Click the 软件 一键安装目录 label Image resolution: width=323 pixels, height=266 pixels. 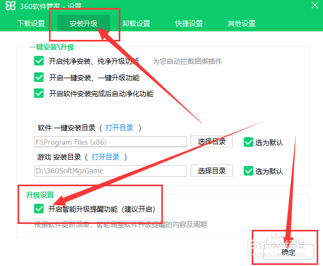point(67,128)
